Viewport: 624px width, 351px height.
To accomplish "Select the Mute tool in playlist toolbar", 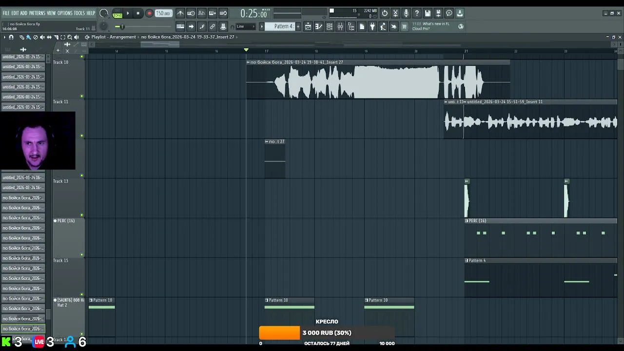I will [42, 37].
